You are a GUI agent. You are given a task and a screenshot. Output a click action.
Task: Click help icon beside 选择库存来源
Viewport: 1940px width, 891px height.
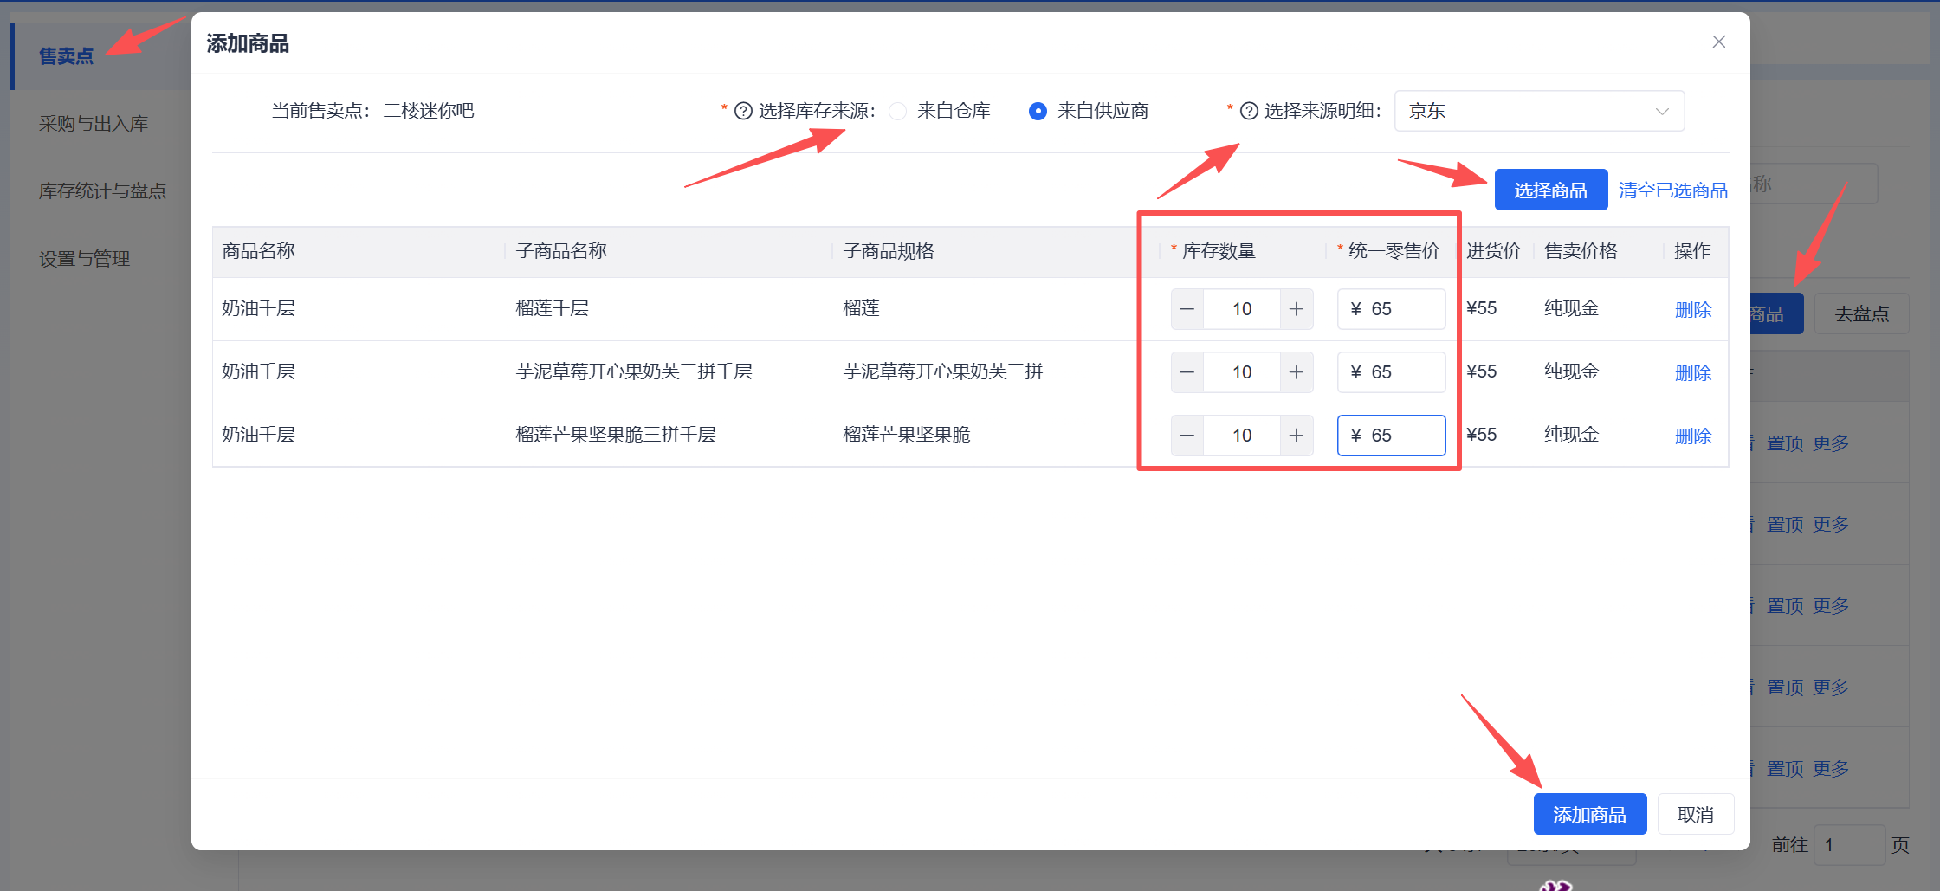[743, 111]
